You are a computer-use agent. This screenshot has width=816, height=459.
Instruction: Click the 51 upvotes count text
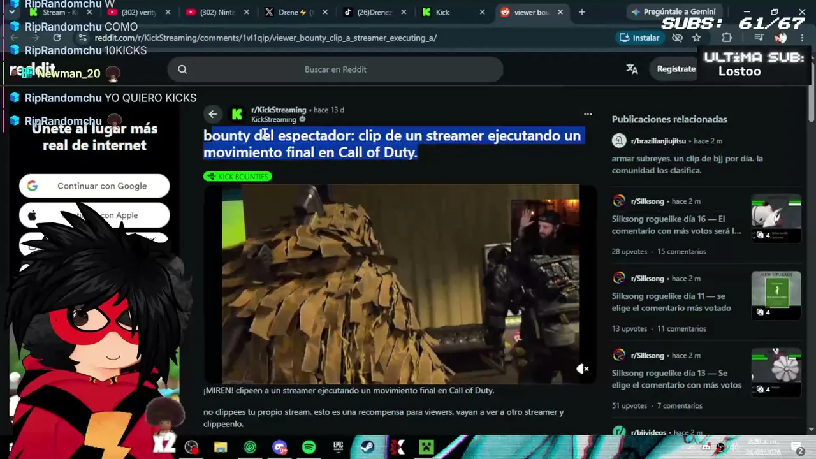tap(629, 406)
